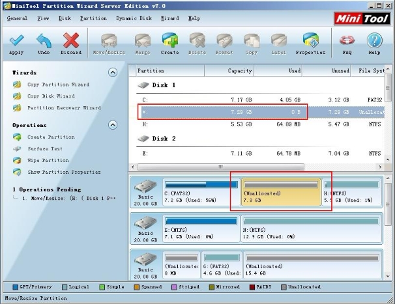Open the Partition menu

pos(93,18)
